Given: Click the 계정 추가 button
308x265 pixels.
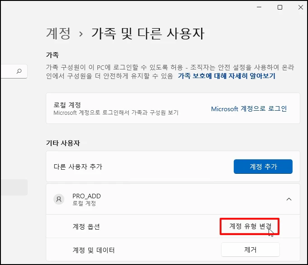Looking at the screenshot, I should click(x=263, y=167).
